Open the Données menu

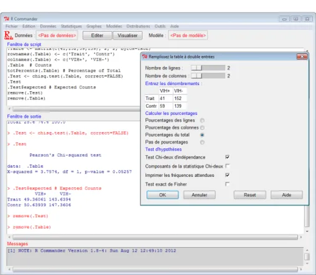(x=48, y=26)
